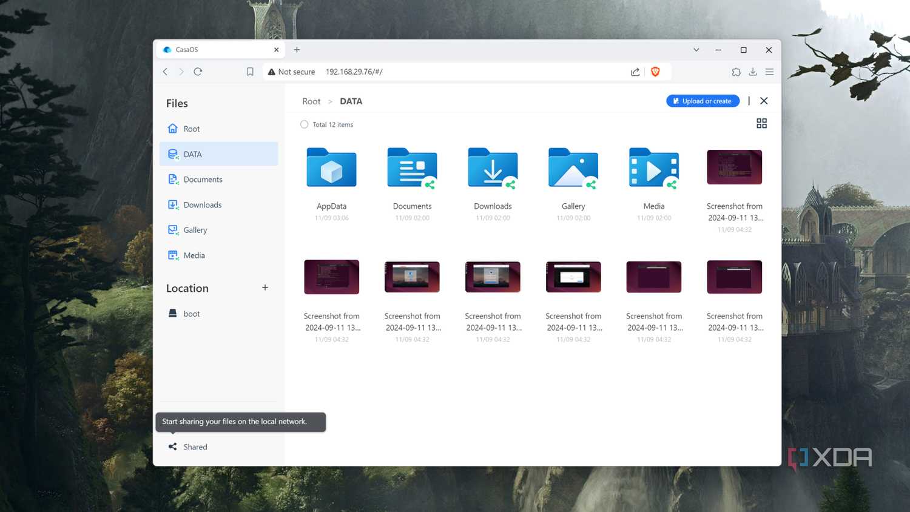Screen dimensions: 910x512
Task: Bookmark this page icon
Action: click(x=250, y=72)
